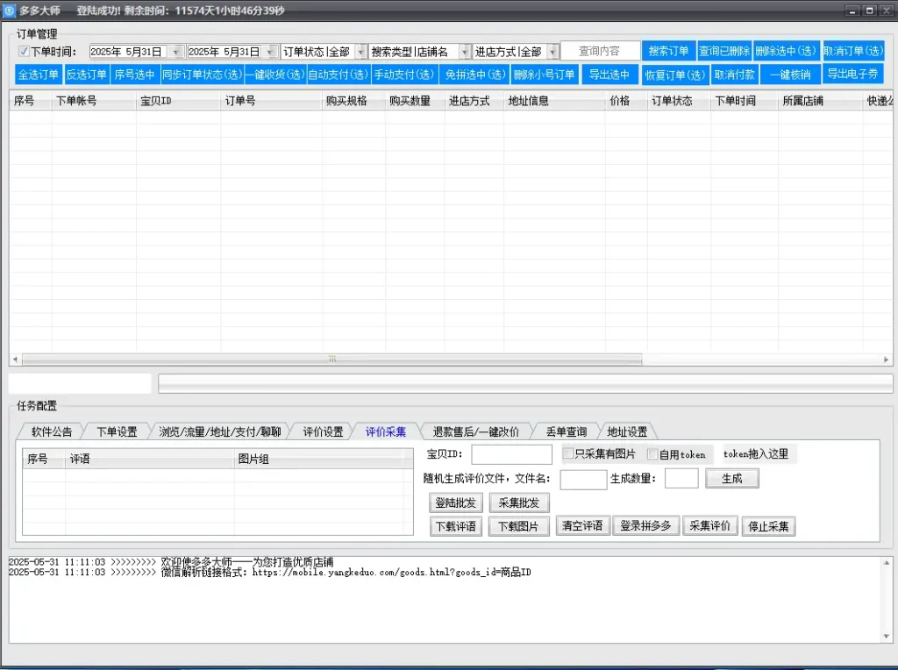Click 自动支付(选) button

point(338,75)
